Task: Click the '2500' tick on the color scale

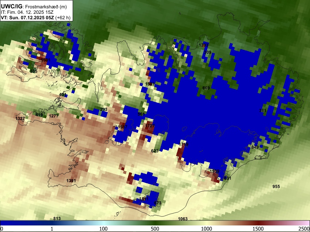Action: 304,229
